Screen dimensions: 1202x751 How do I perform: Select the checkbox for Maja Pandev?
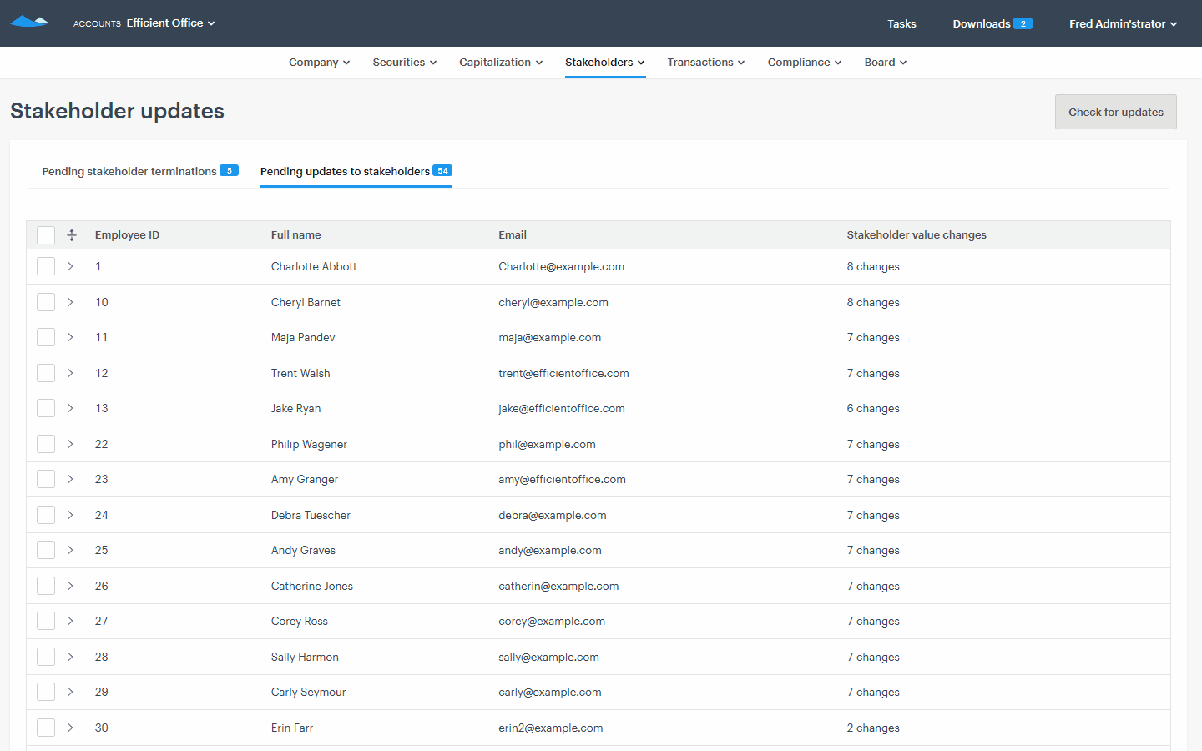46,337
